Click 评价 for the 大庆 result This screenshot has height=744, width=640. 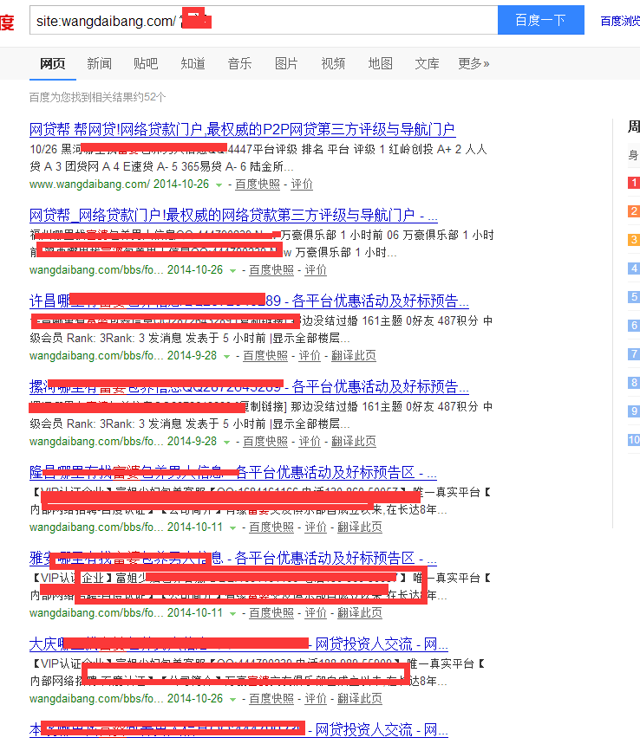316,699
